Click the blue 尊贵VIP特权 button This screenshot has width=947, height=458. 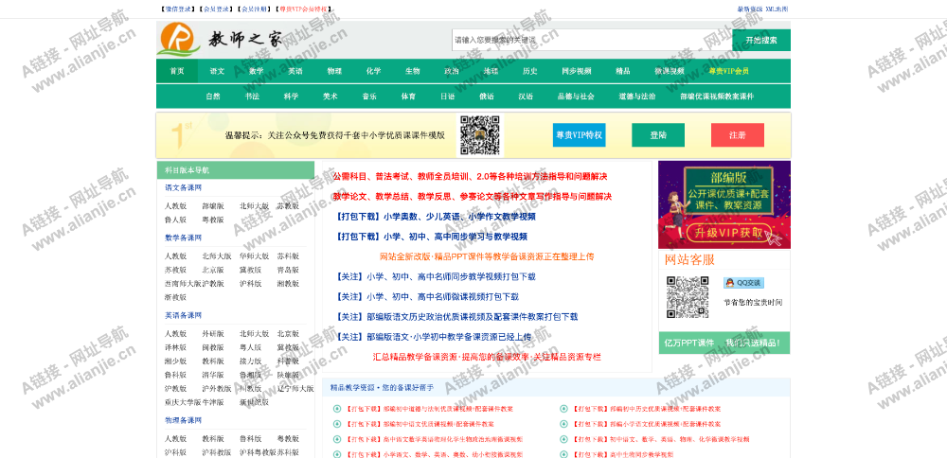pos(579,135)
